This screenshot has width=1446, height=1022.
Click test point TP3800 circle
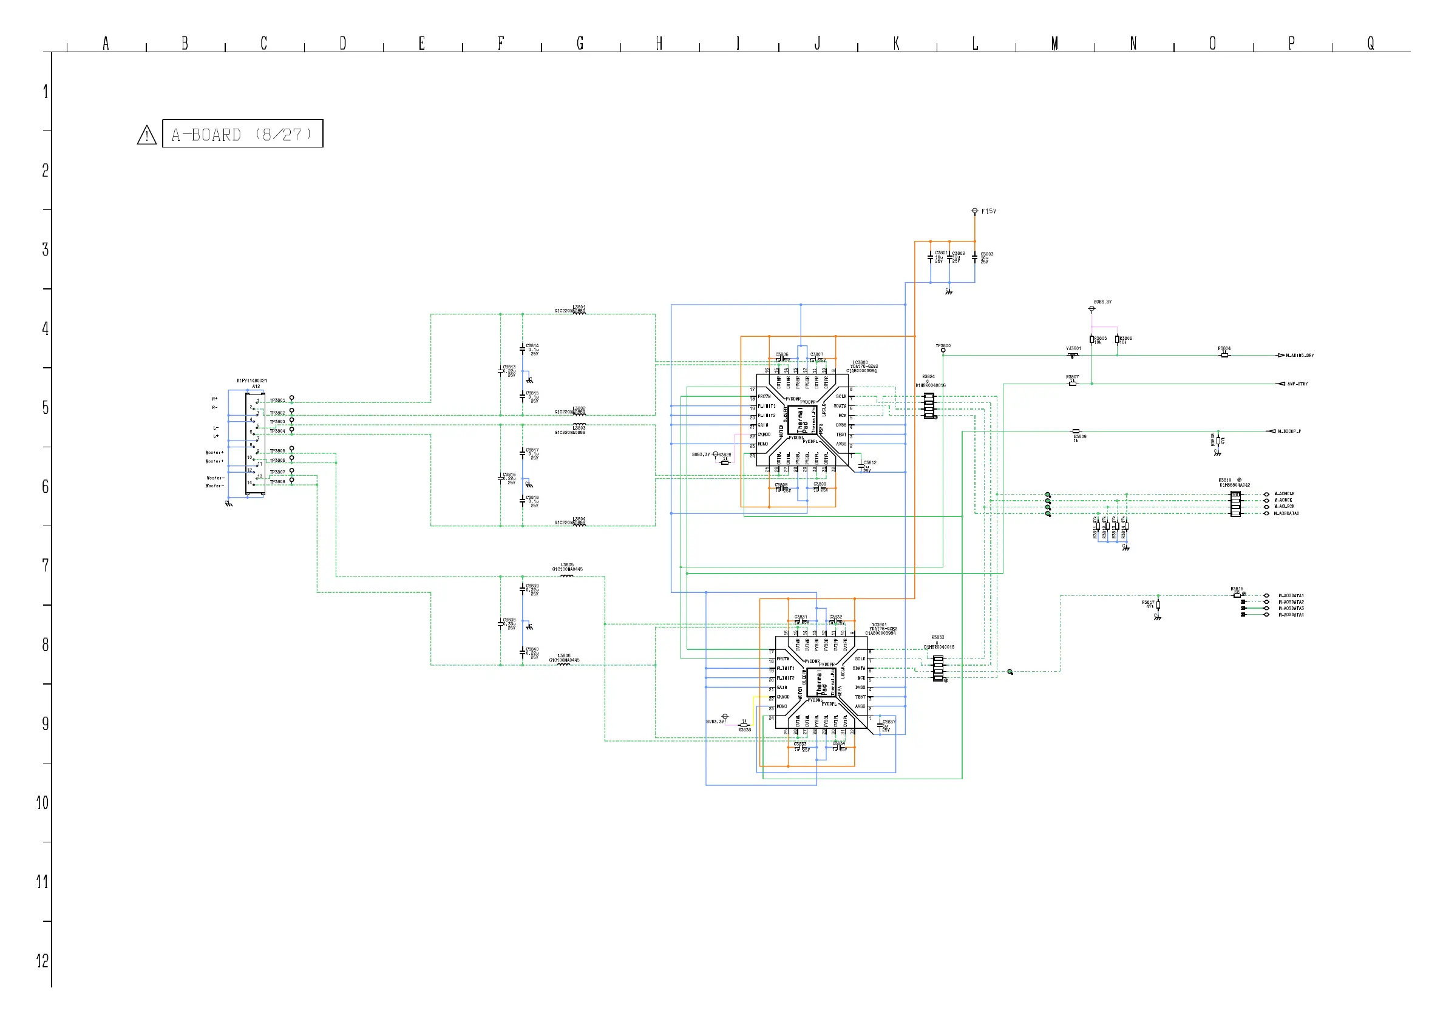943,351
